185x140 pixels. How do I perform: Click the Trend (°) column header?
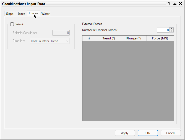point(109,38)
